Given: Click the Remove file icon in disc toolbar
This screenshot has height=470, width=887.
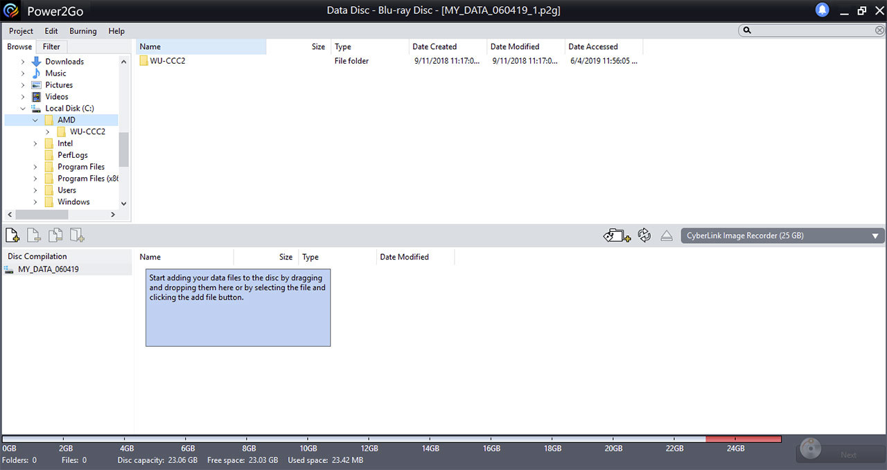Looking at the screenshot, I should 33,235.
